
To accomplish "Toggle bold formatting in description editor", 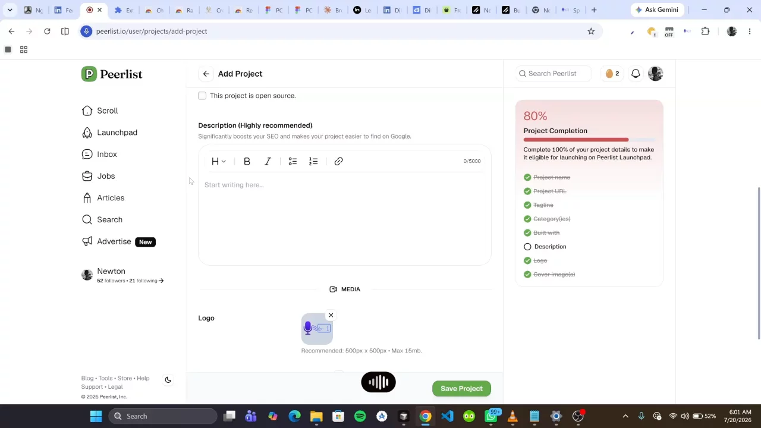I will pos(247,161).
